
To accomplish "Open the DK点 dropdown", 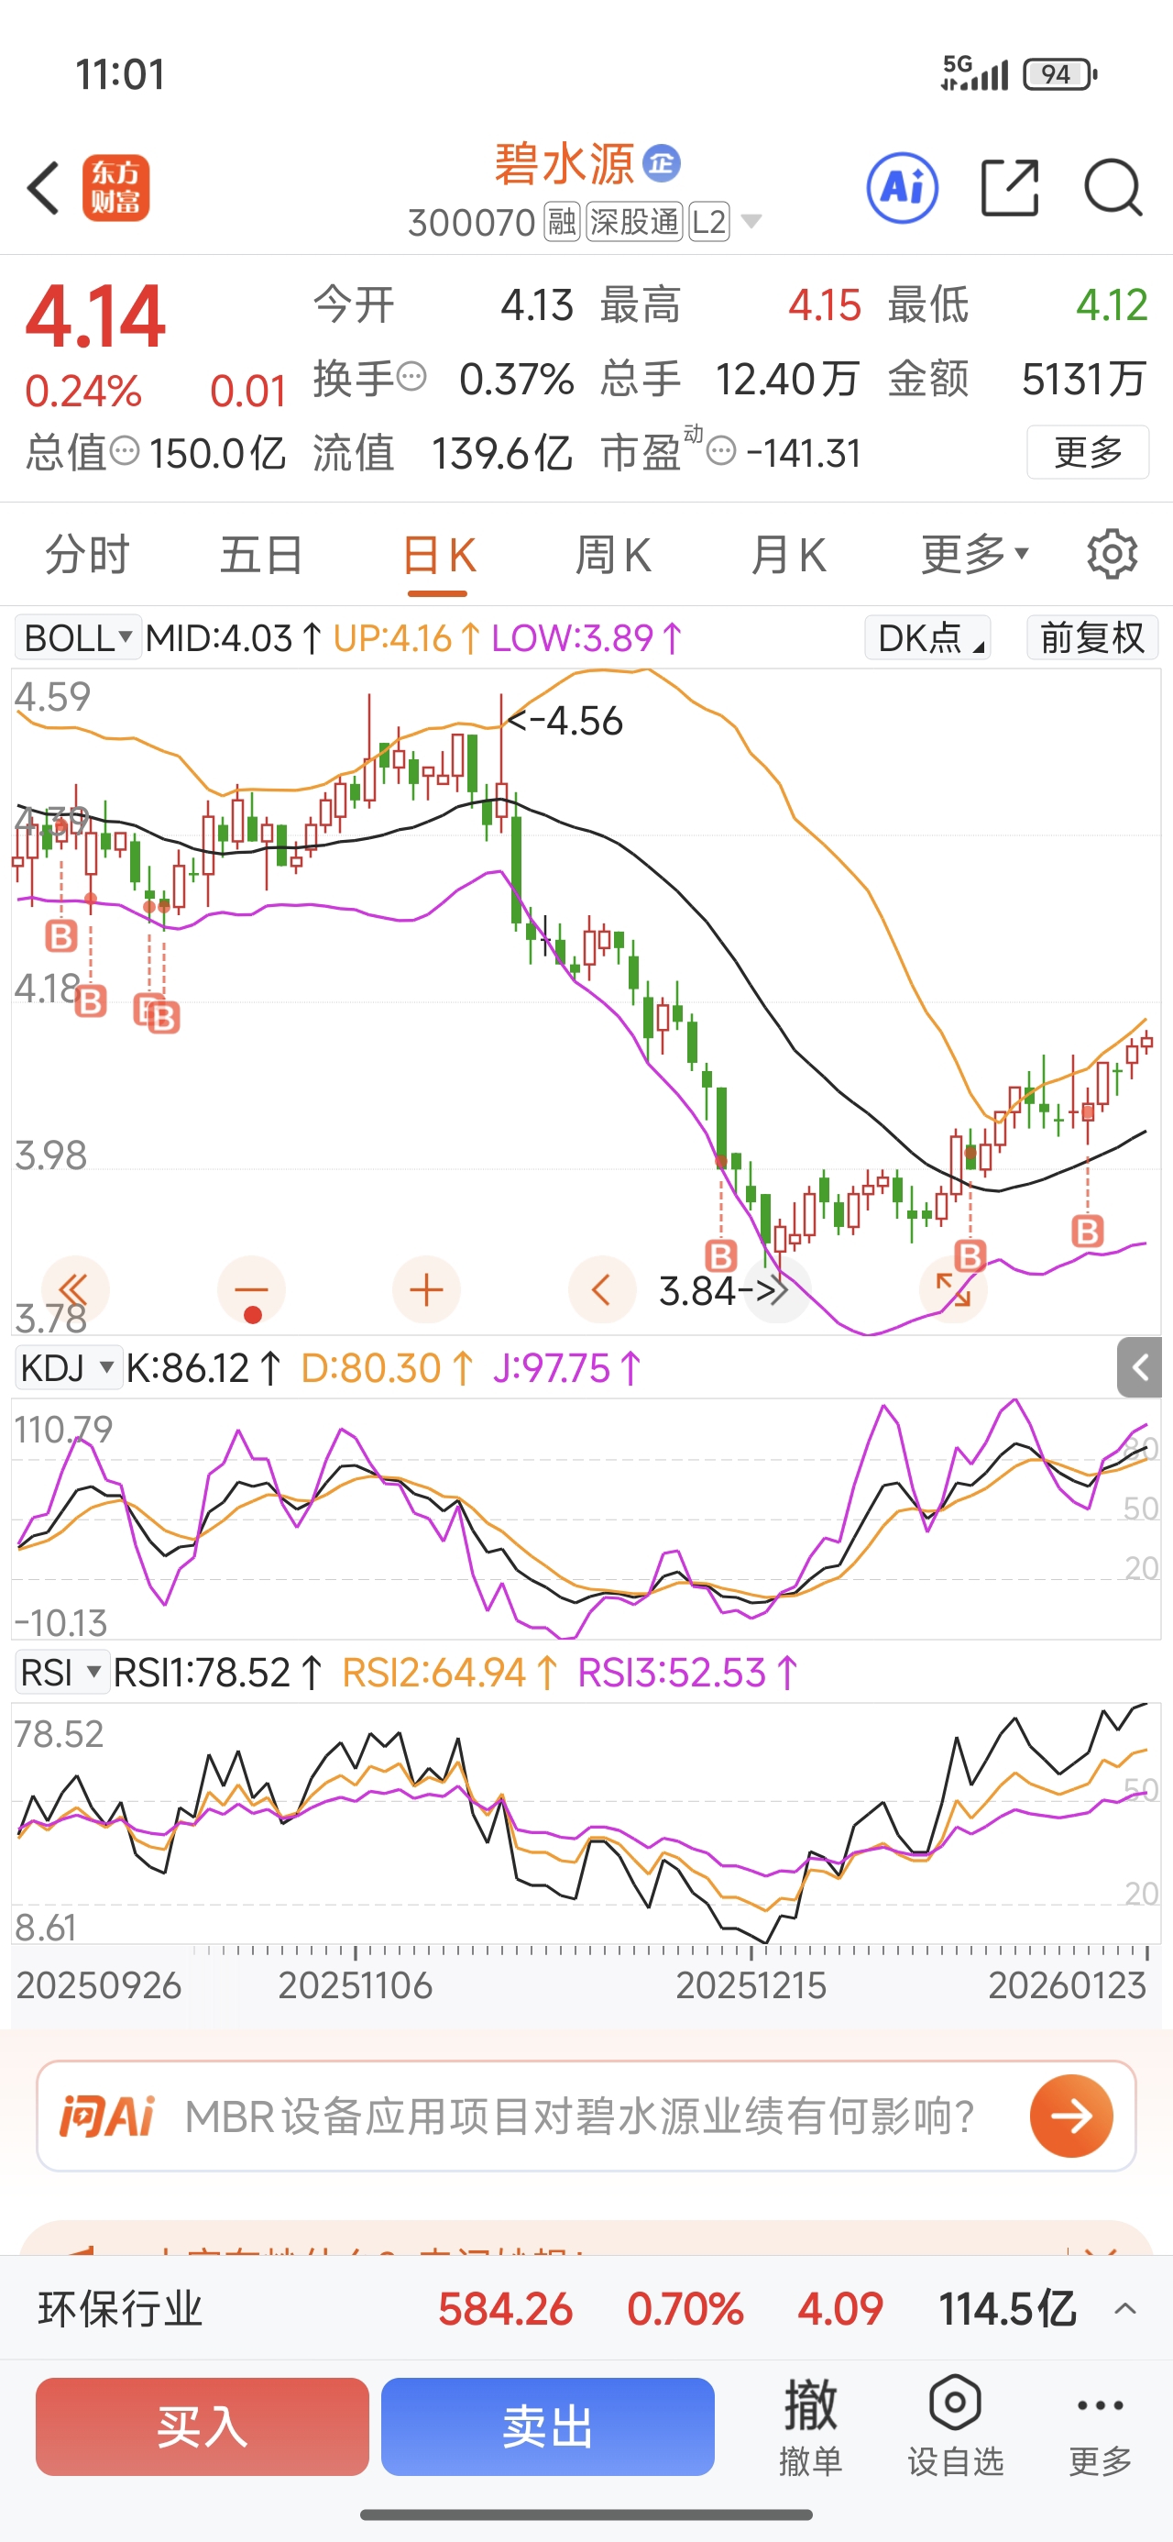I will [x=928, y=637].
